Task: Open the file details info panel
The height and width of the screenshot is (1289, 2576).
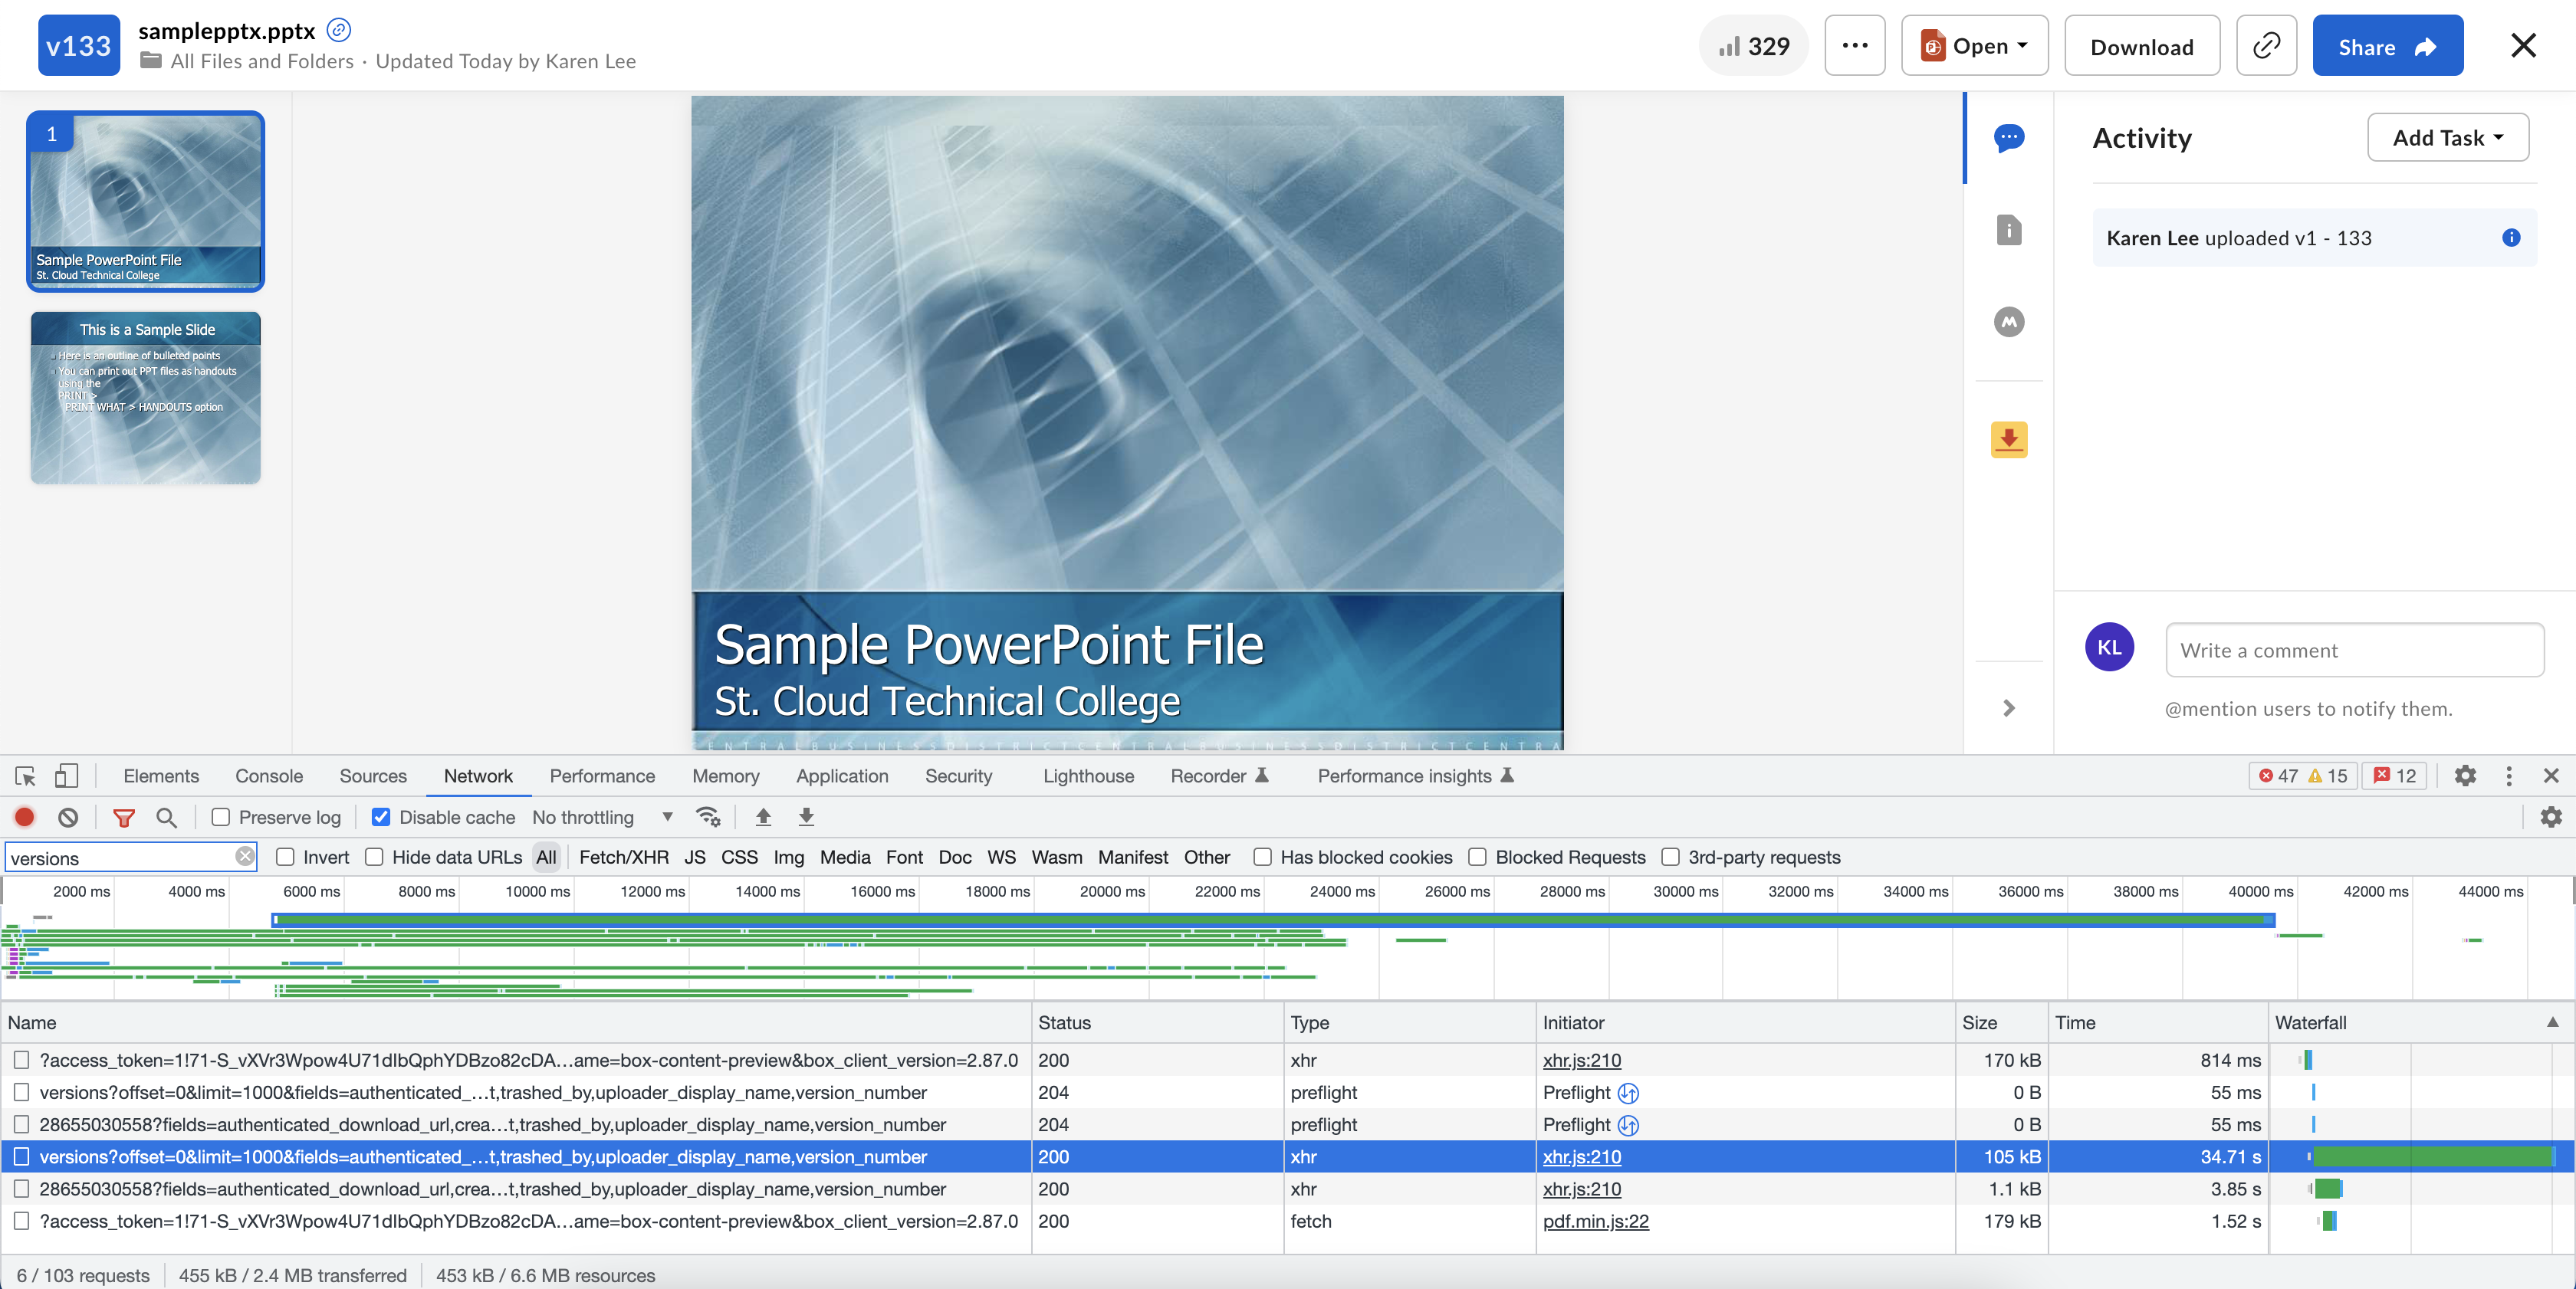Action: point(2008,230)
